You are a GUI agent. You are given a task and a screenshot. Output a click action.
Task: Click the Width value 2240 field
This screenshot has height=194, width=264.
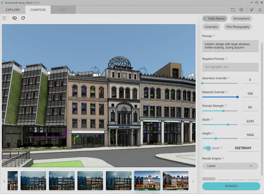250,121
